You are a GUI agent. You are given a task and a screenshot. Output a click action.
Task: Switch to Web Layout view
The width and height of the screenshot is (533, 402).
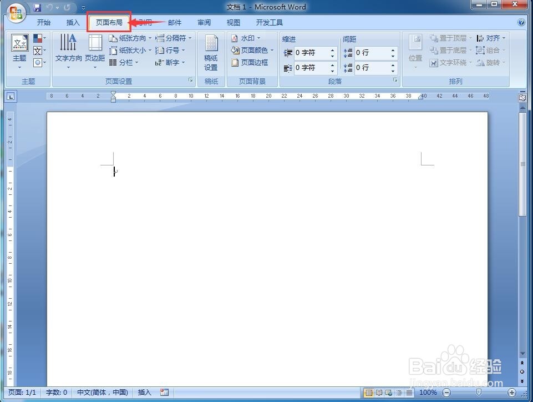(389, 393)
